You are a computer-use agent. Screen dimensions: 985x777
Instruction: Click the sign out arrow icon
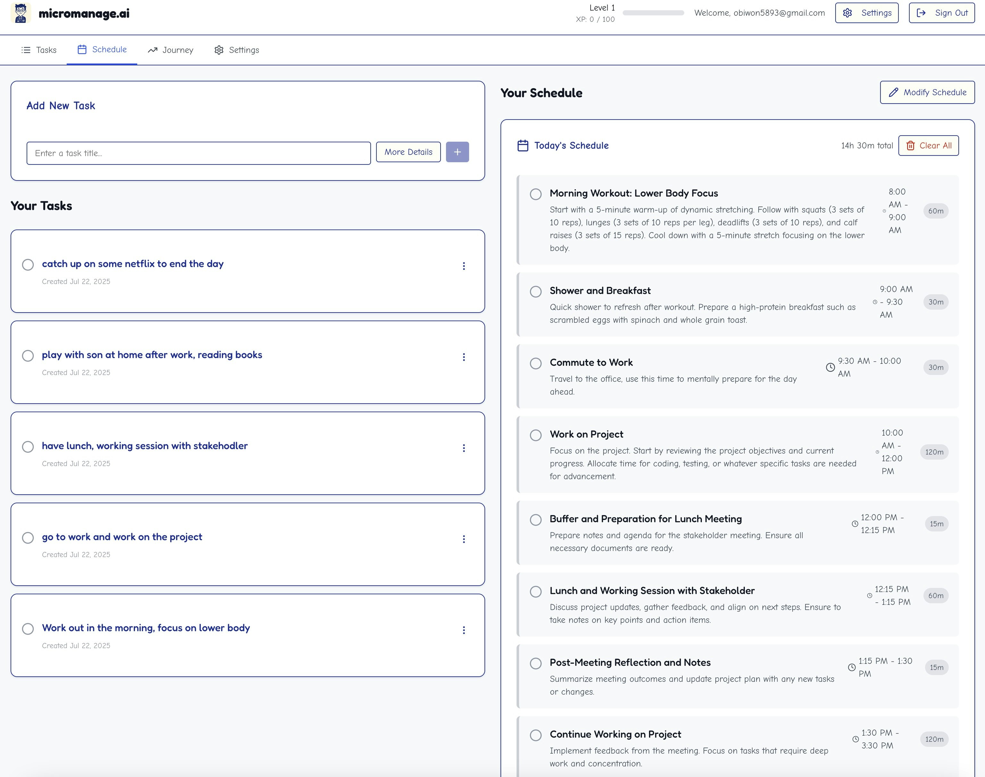[x=921, y=13]
